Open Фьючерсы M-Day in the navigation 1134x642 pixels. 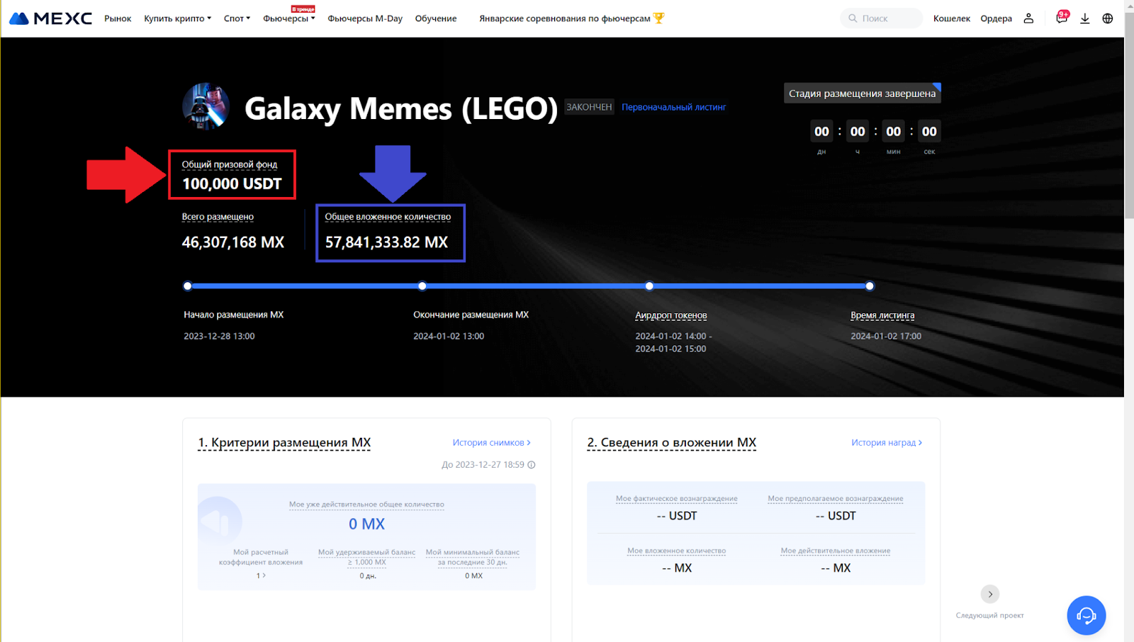(x=365, y=18)
